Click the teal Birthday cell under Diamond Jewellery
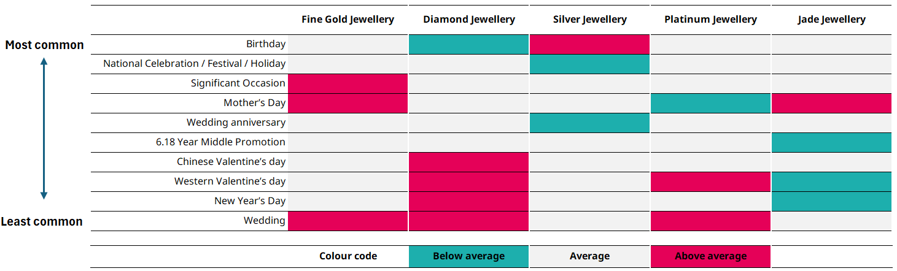The image size is (897, 271). point(468,44)
